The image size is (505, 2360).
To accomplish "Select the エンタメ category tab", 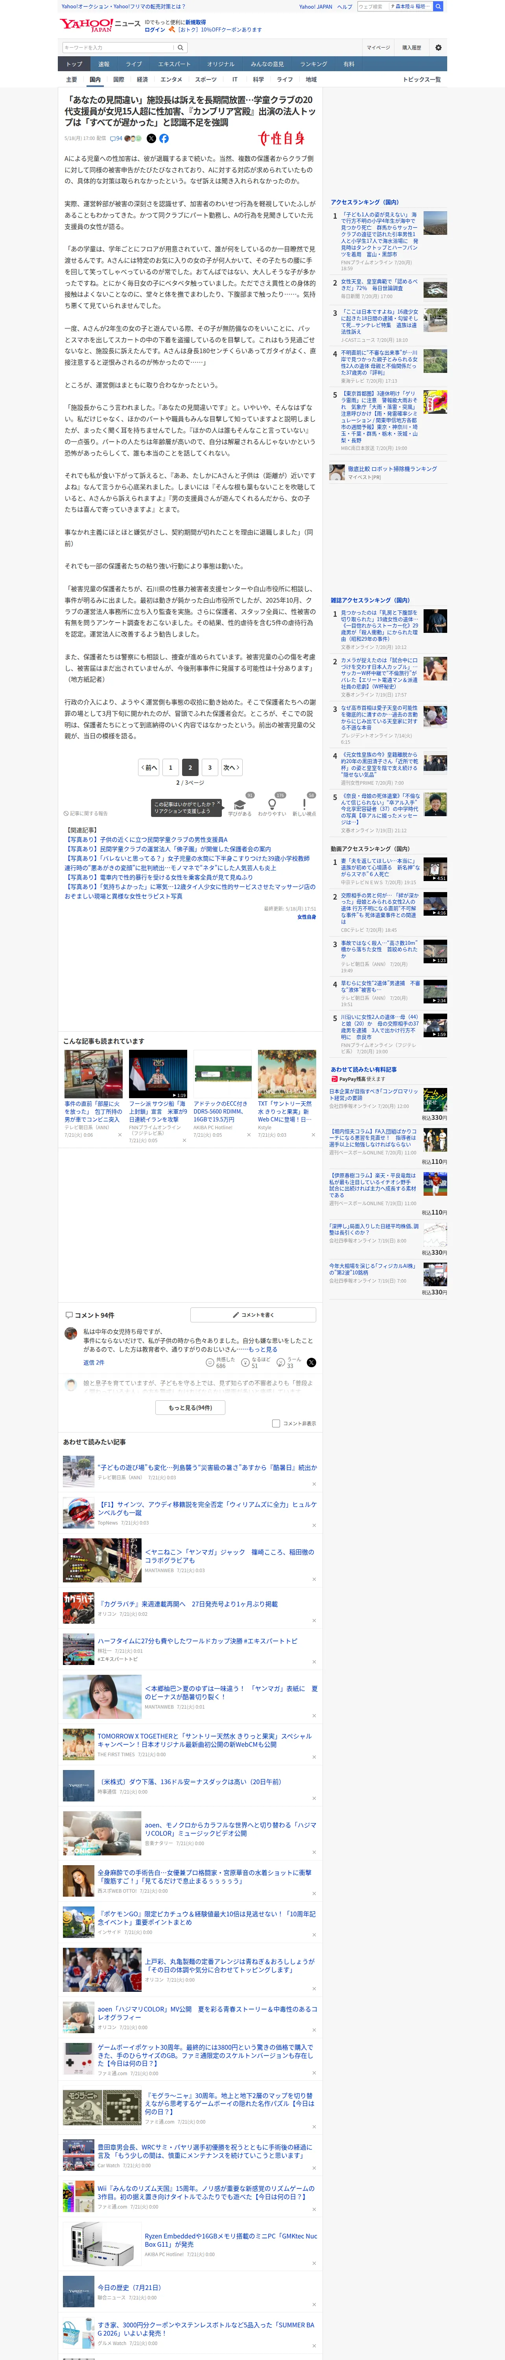I will 171,80.
